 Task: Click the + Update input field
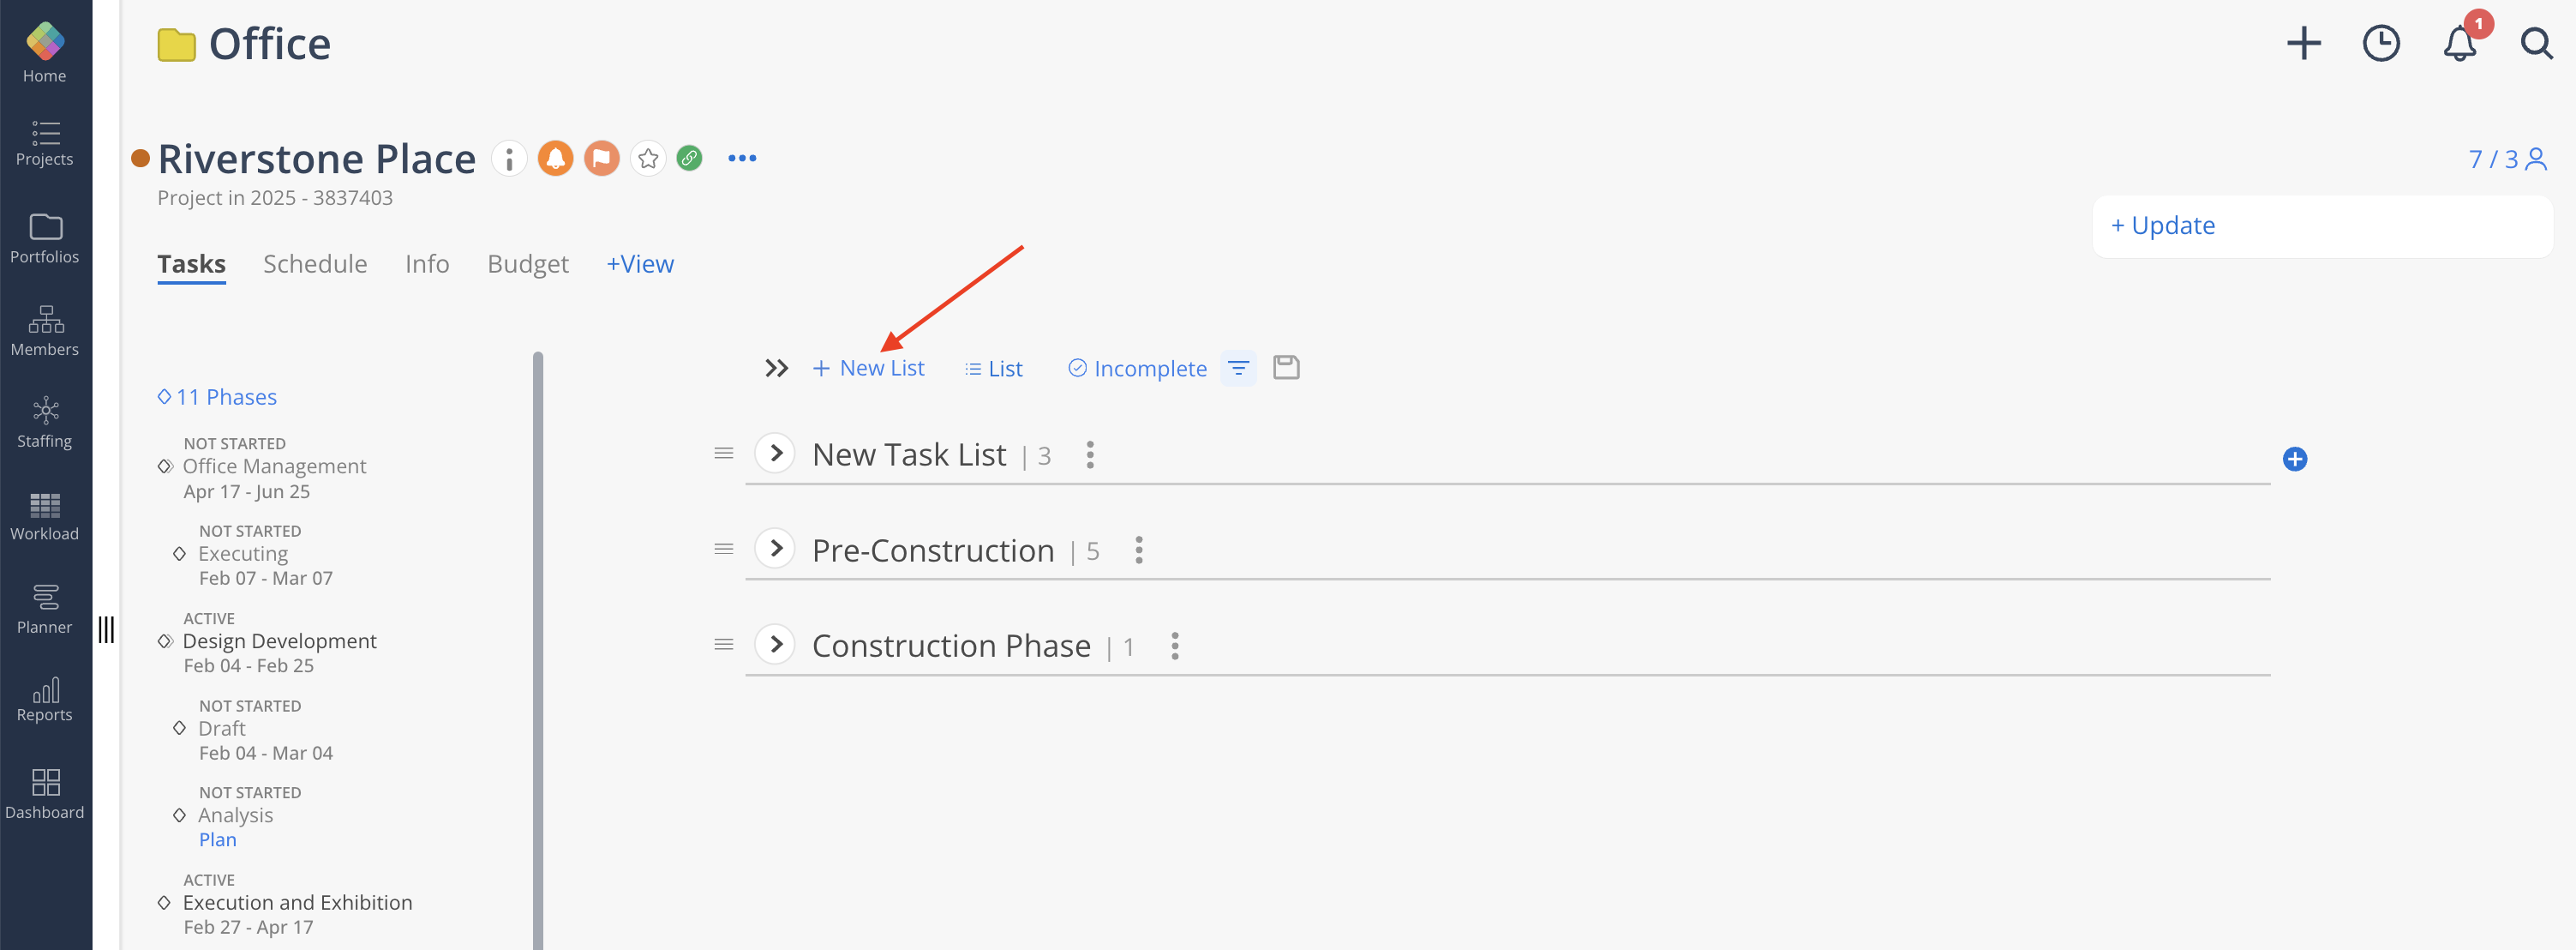click(2322, 226)
